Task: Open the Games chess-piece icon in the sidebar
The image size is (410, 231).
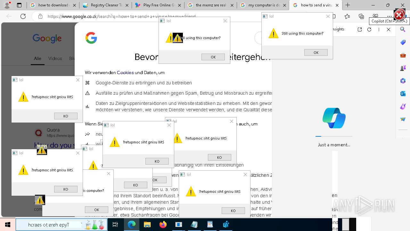Action: pyautogui.click(x=403, y=68)
